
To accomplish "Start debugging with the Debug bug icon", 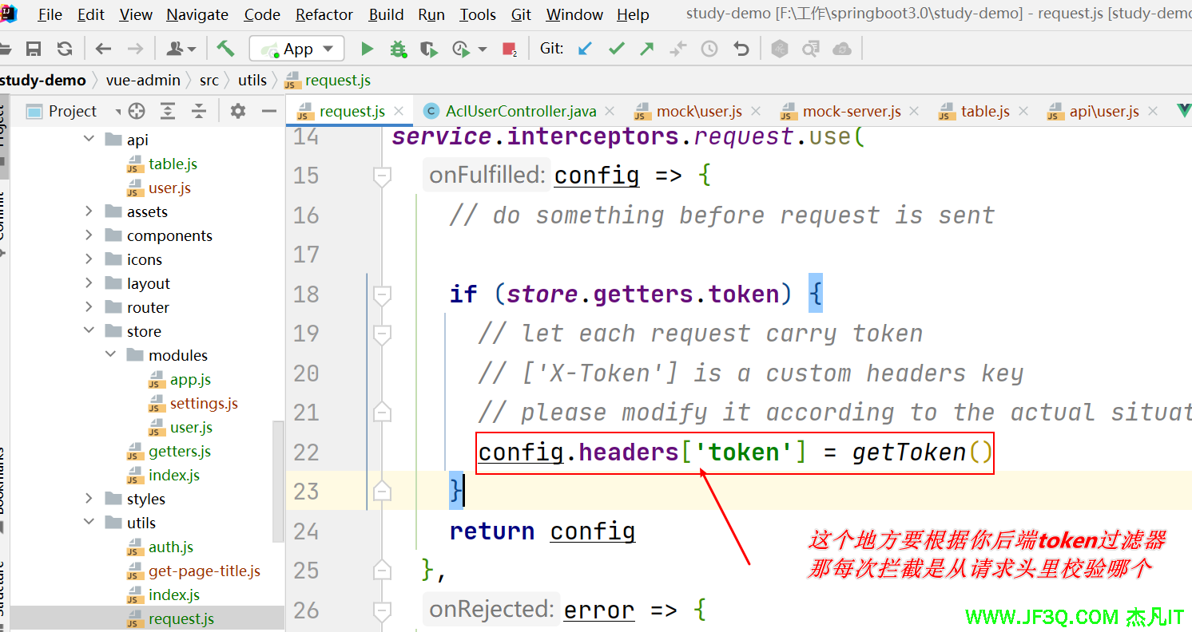I will 398,49.
